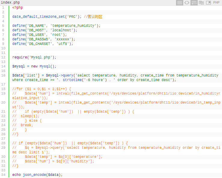Viewport: 222px width, 178px height.
Task: Click the PHP language label
Action: point(216,2)
